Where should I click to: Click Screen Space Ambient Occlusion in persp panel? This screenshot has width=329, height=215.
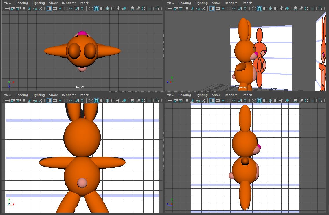point(295,8)
